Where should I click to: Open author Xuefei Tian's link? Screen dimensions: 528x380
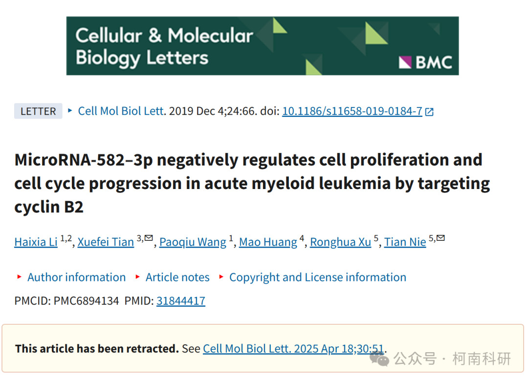[x=106, y=242]
